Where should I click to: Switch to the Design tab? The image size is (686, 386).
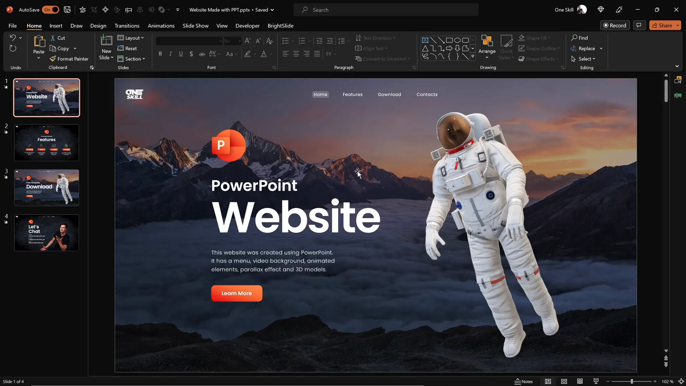[98, 26]
